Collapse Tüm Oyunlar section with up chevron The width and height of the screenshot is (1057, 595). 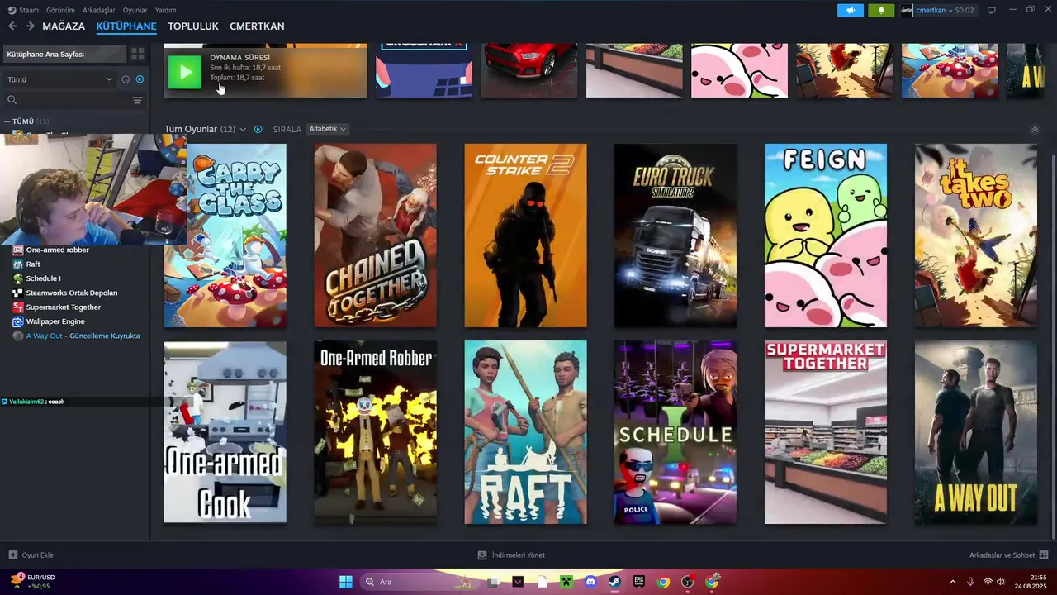[1035, 129]
